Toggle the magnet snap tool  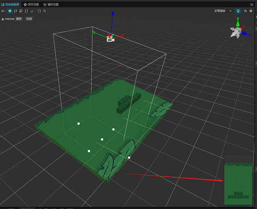pos(32,11)
